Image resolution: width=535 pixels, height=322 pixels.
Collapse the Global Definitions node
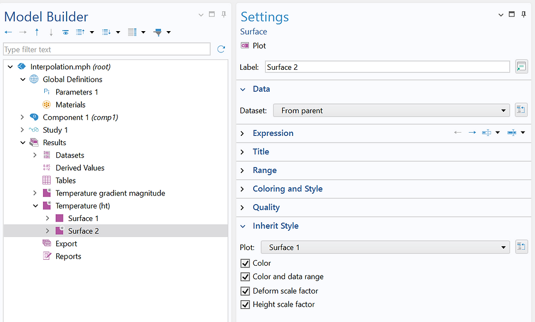click(x=23, y=79)
